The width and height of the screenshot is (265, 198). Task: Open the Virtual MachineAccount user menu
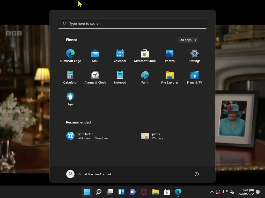pos(89,174)
